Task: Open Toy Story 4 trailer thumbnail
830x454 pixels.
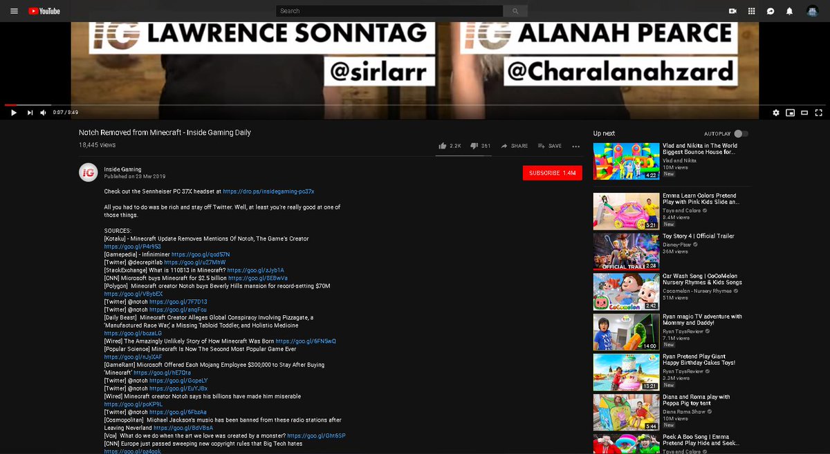Action: 626,252
